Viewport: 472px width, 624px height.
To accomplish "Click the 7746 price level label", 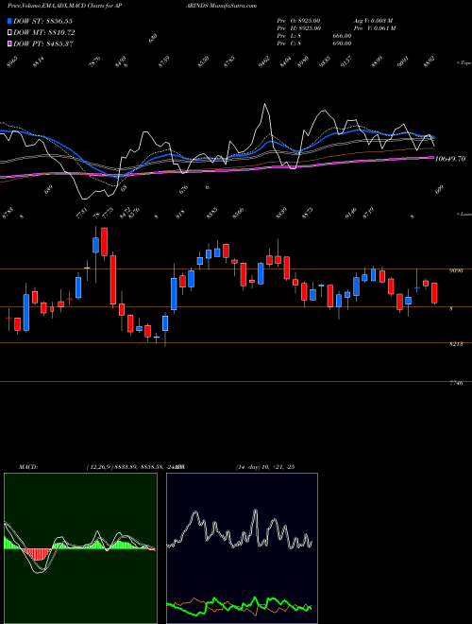I will click(456, 383).
